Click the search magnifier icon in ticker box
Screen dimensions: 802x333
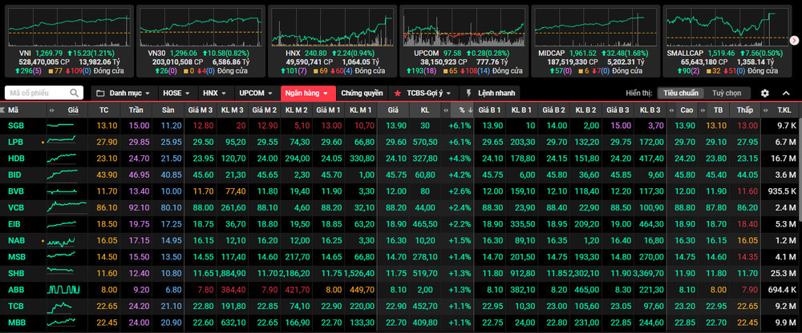75,93
